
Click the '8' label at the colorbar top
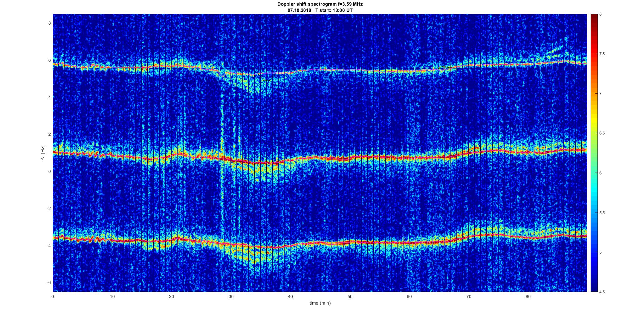601,14
